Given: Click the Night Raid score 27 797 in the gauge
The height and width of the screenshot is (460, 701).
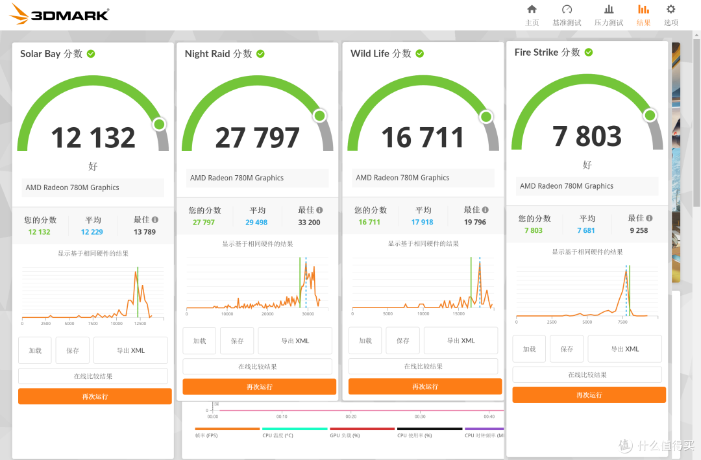Looking at the screenshot, I should click(x=258, y=138).
